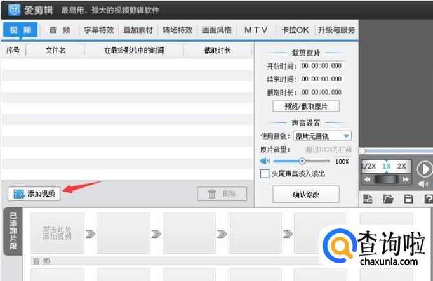Open help via the question mark icon
The image size is (433, 281).
(429, 199)
